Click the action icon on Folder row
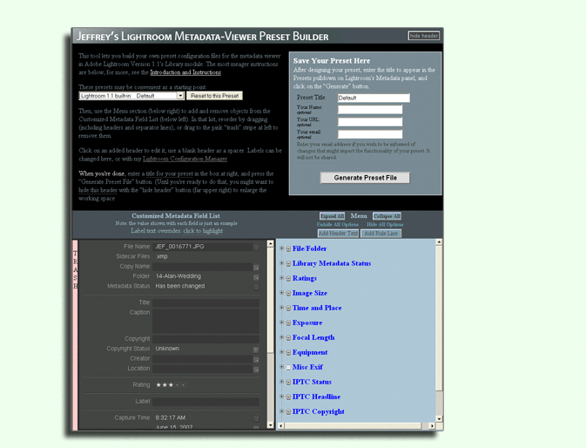586x448 pixels. (256, 277)
